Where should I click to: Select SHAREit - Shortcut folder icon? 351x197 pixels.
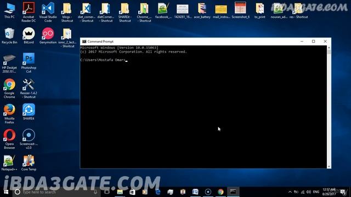124,12
